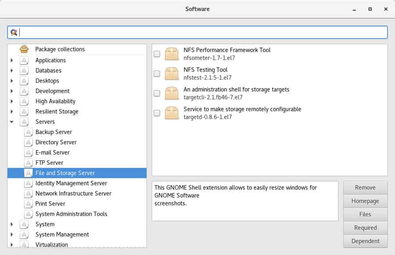Expand the Applications tree node
The width and height of the screenshot is (395, 255).
[11, 60]
